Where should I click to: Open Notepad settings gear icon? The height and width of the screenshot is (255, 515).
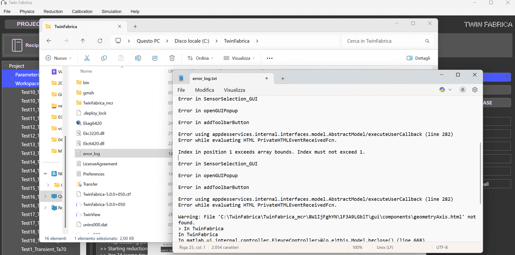click(475, 90)
